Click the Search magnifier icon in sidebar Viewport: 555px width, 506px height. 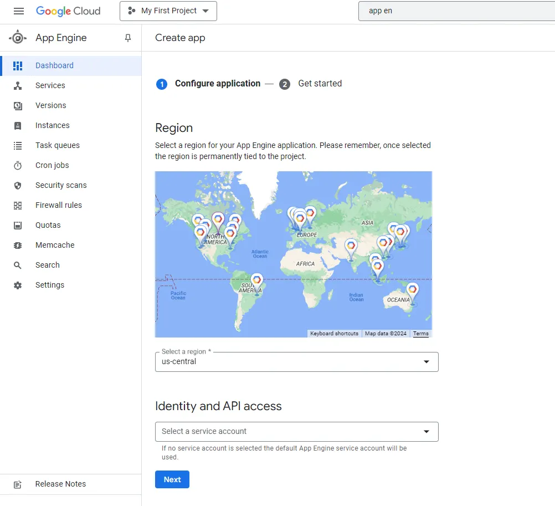pos(18,265)
